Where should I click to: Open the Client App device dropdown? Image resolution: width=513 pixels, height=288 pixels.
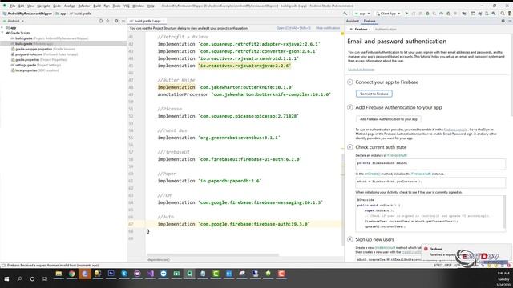(388, 14)
